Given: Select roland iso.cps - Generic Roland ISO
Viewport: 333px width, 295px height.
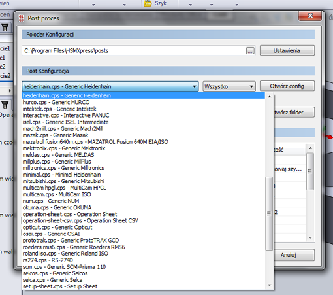Looking at the screenshot, I should (x=144, y=254).
